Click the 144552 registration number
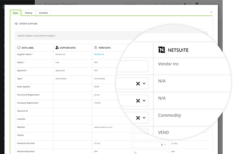Screen dimensions: 234x154 [97, 103]
